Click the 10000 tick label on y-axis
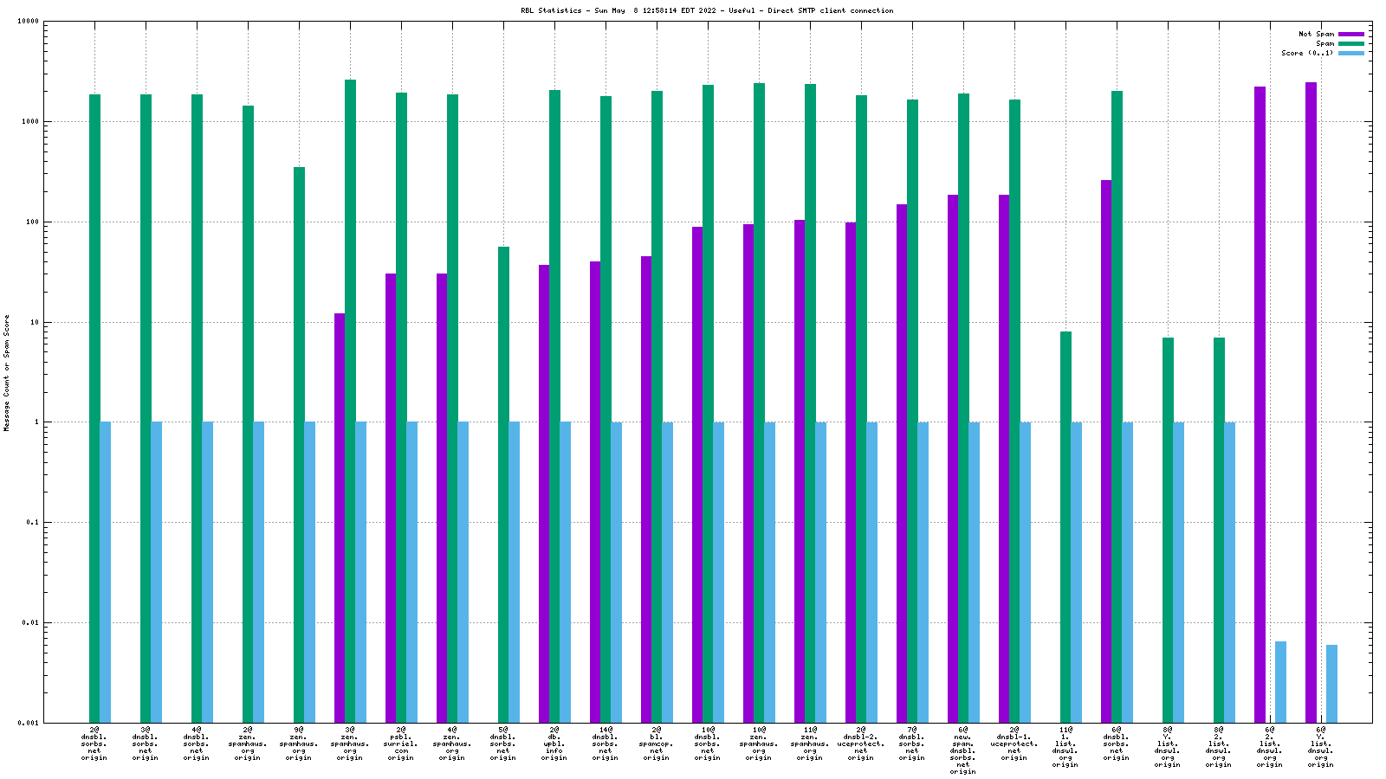1386x779 pixels. click(x=29, y=22)
